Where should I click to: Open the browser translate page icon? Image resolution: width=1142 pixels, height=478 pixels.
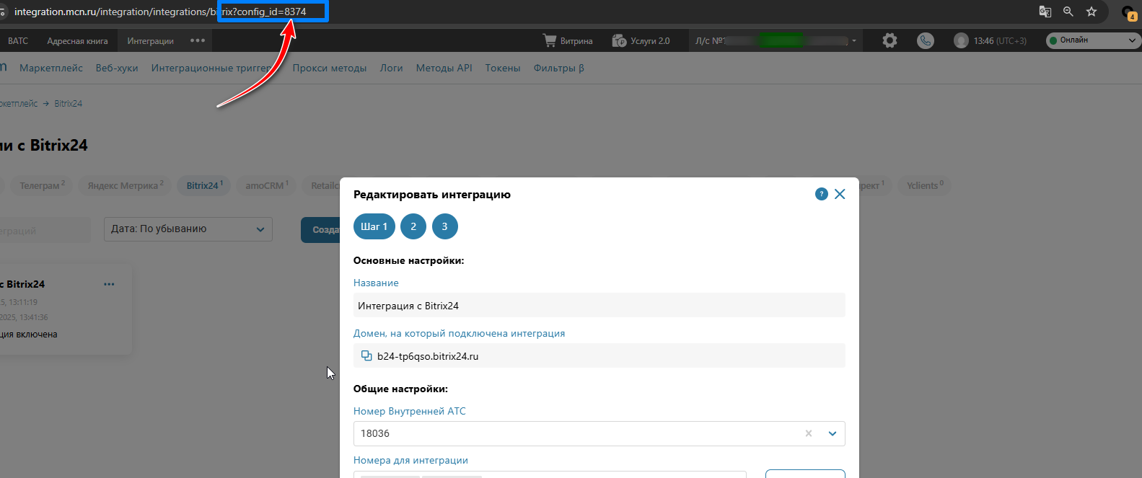tap(1045, 12)
